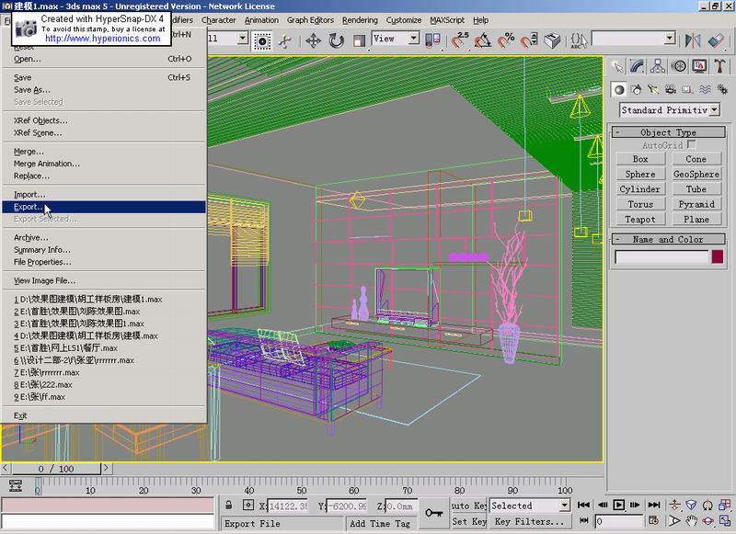This screenshot has height=534, width=736.
Task: Switch to the Display command panel
Action: pyautogui.click(x=699, y=66)
